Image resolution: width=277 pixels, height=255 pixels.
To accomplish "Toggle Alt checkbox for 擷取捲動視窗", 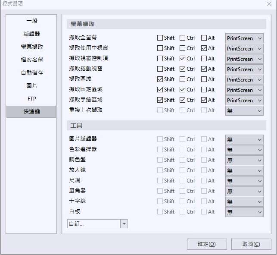I will 204,69.
